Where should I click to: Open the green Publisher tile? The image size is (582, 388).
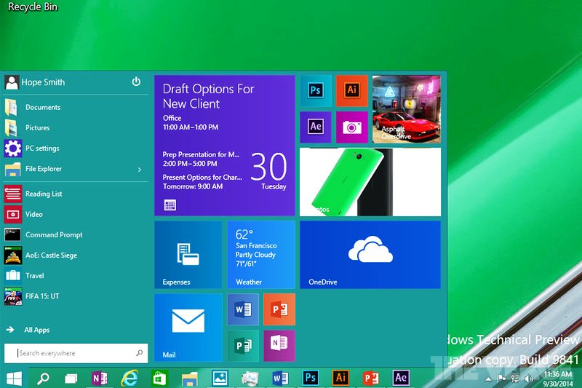tap(243, 345)
